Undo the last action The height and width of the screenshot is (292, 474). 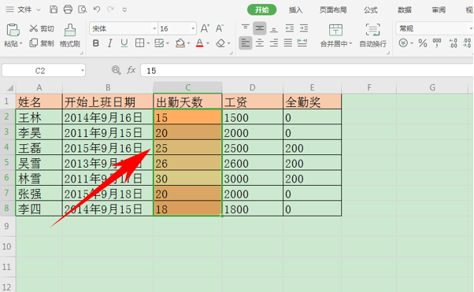[x=96, y=9]
